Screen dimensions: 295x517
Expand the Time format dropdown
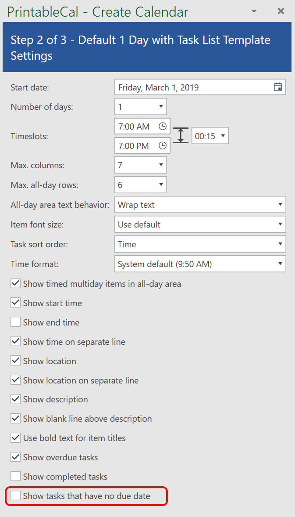pos(280,264)
